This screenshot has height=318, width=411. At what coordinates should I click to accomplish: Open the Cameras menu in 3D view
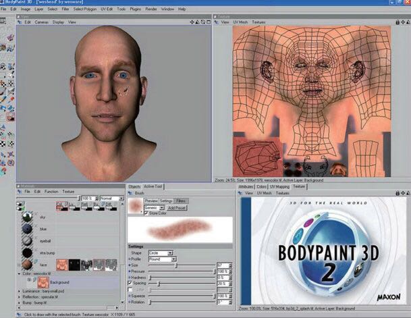click(41, 22)
